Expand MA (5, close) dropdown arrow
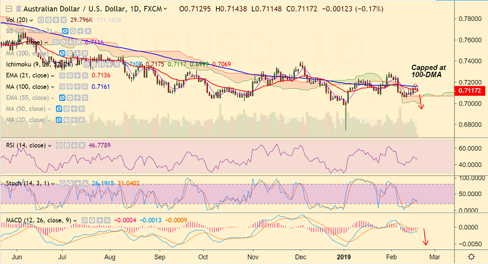Viewport: 488px width, 264px height. (x=46, y=43)
